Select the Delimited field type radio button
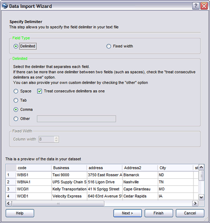Image resolution: width=210 pixels, height=223 pixels. [x=16, y=46]
